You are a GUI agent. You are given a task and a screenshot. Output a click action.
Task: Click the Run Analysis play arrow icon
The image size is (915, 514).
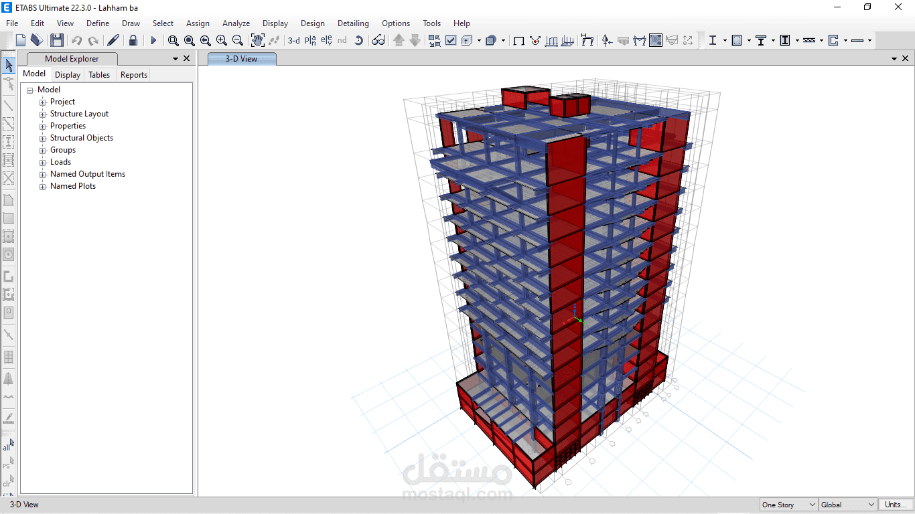click(x=153, y=40)
